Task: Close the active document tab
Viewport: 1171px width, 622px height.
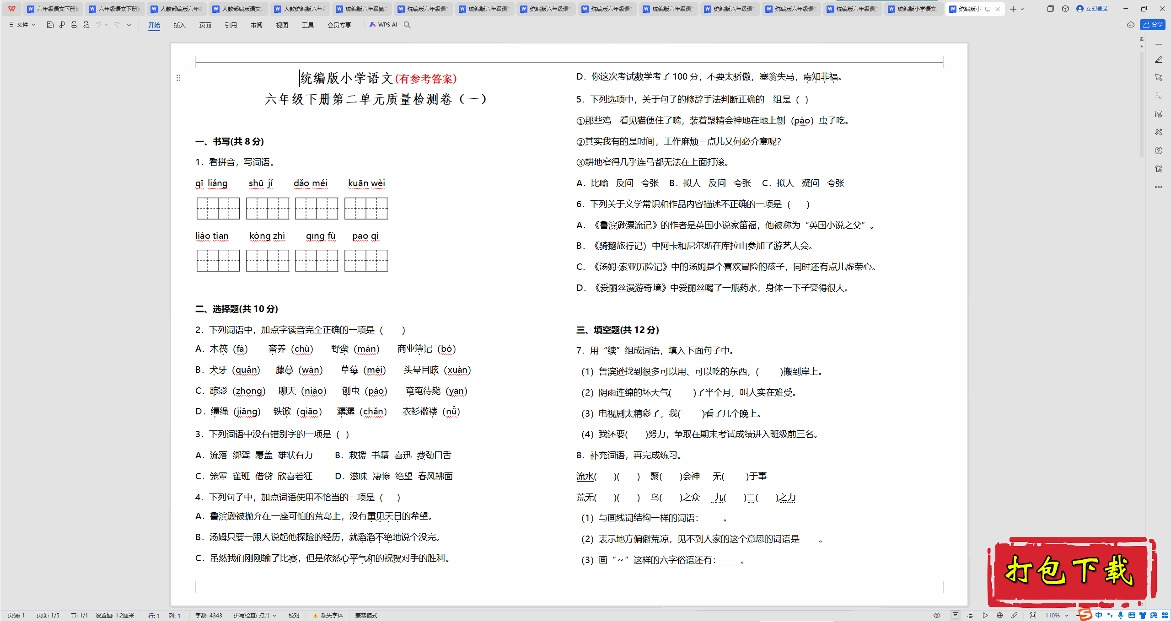Action: pyautogui.click(x=998, y=9)
